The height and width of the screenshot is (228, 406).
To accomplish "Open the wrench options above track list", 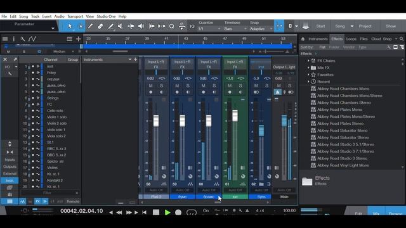I will point(23,39).
